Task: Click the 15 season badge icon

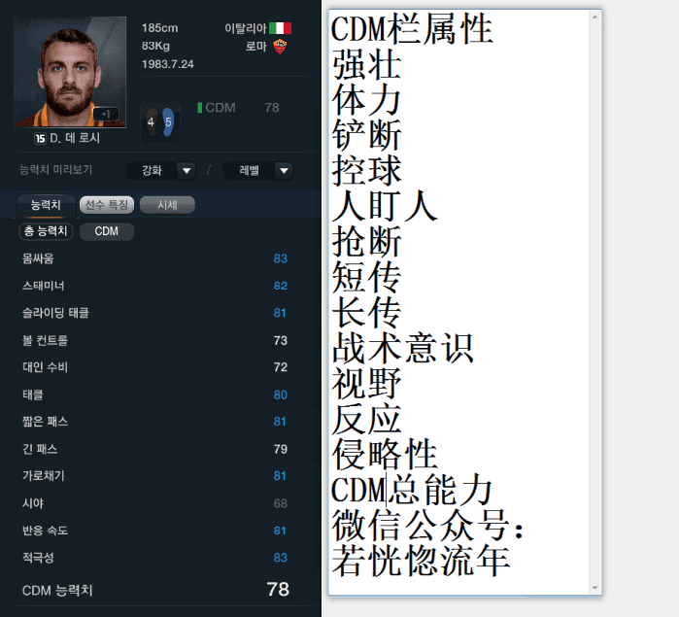Action: click(x=40, y=138)
